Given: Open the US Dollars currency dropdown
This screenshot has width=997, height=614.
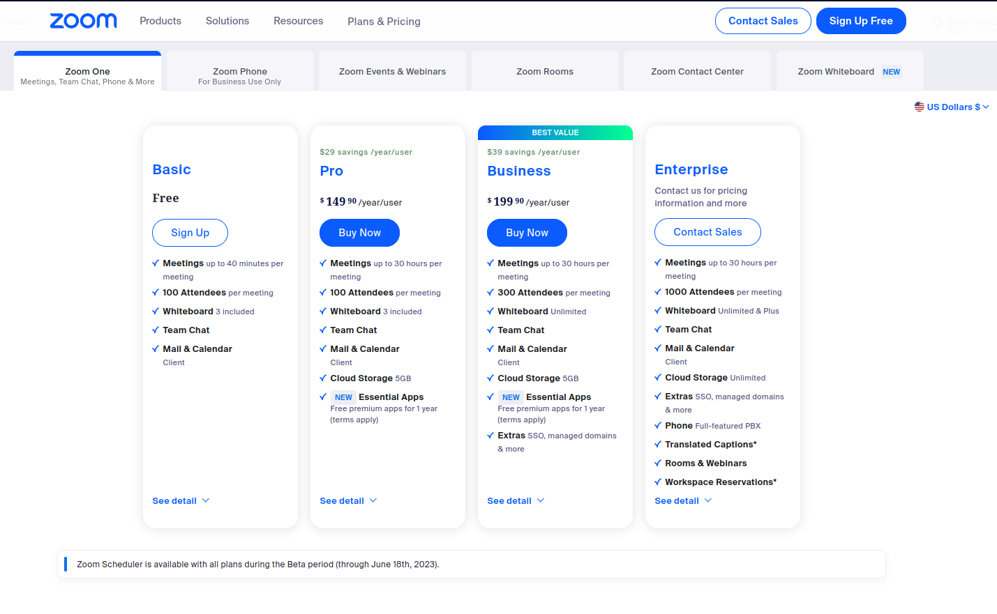Looking at the screenshot, I should pyautogui.click(x=952, y=107).
